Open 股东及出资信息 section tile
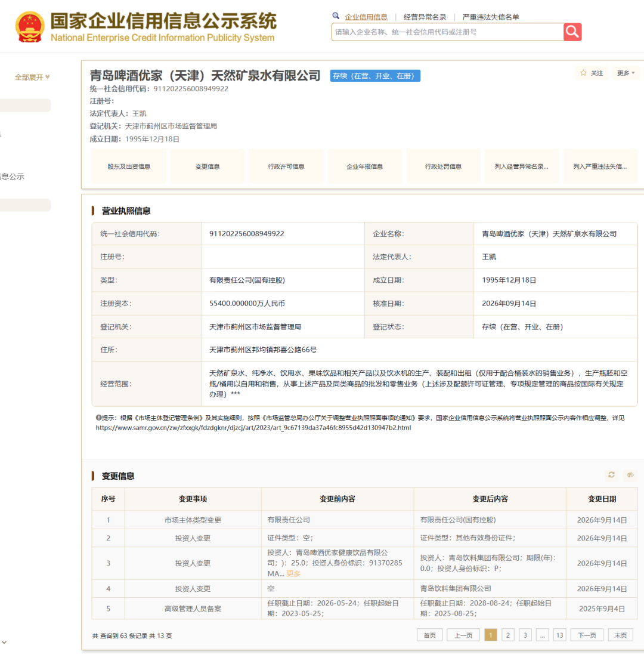This screenshot has height=667, width=644. pyautogui.click(x=129, y=166)
